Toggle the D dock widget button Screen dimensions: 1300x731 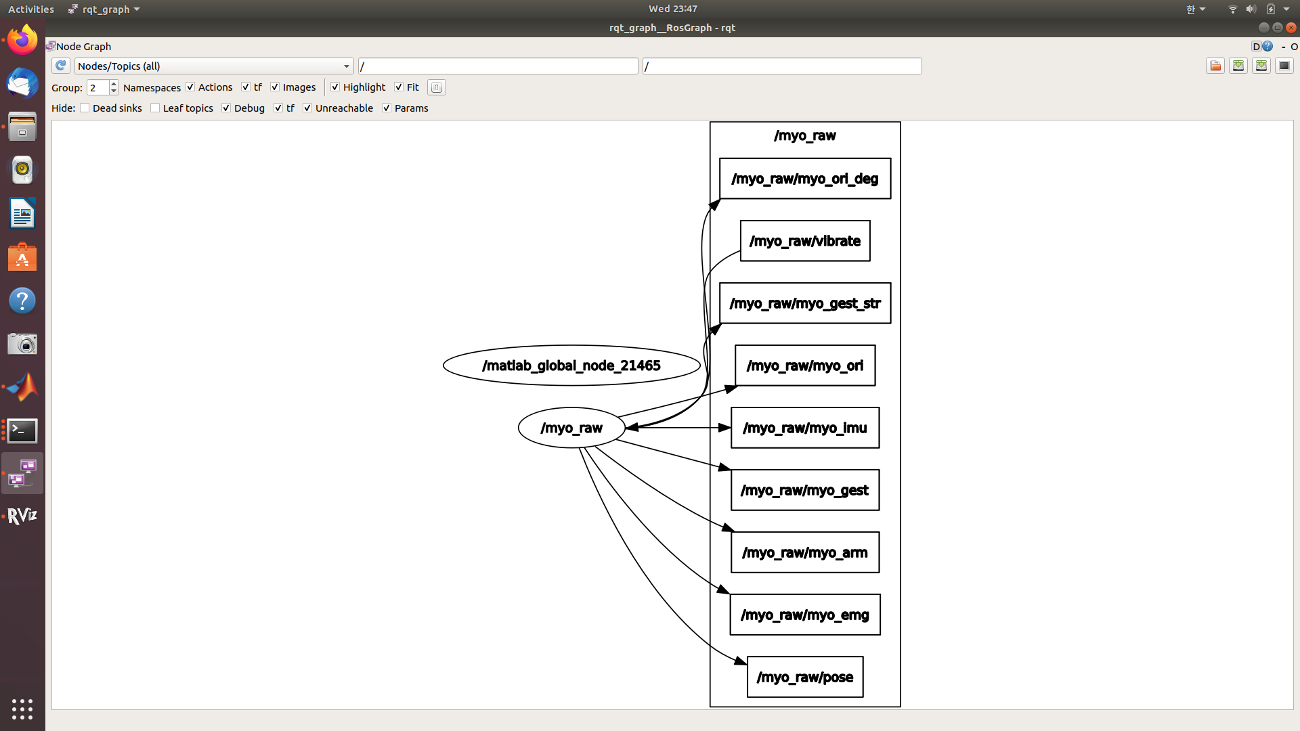point(1256,46)
